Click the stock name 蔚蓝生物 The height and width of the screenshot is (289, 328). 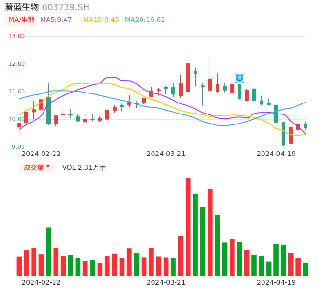[22, 7]
